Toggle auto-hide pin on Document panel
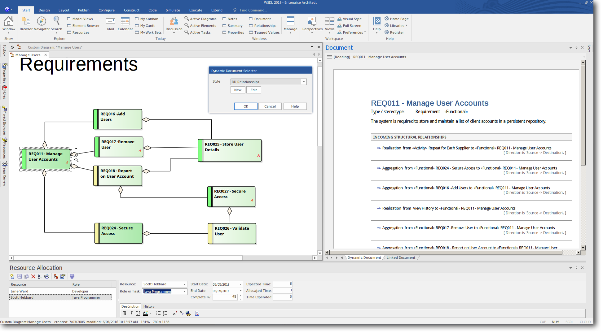Image resolution: width=603 pixels, height=333 pixels. pos(576,47)
